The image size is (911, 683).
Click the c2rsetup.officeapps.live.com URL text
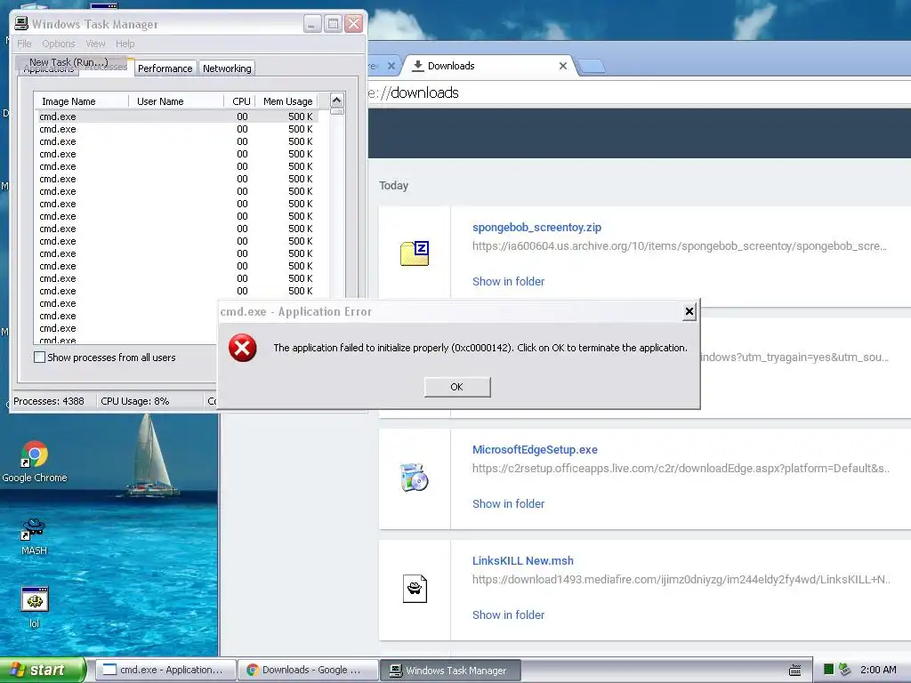click(x=681, y=468)
